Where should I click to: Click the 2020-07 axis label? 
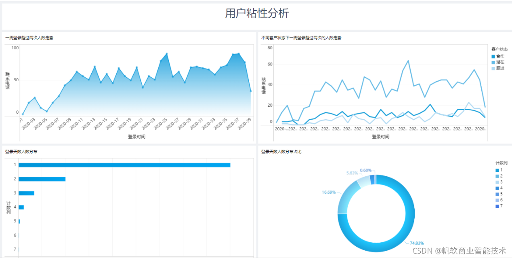pyautogui.click(x=52, y=123)
